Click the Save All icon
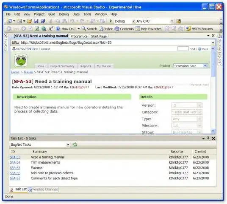 click(x=43, y=21)
